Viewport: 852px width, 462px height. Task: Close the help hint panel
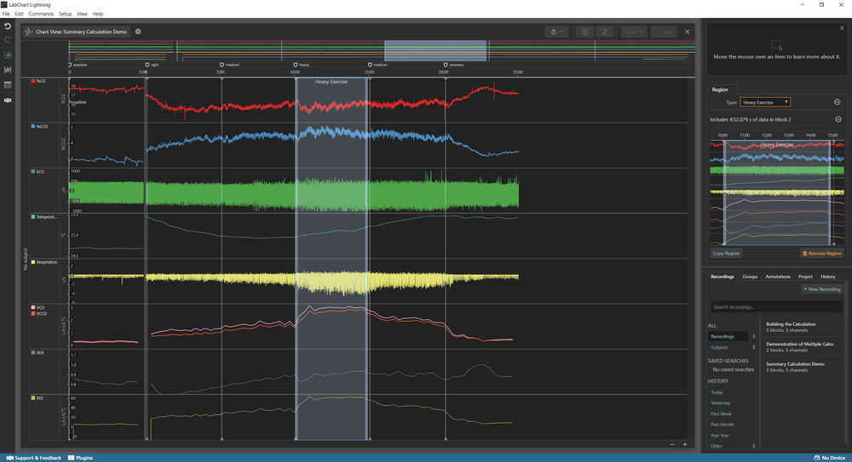(x=843, y=28)
